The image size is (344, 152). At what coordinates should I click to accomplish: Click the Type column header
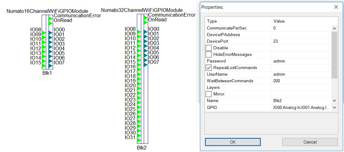click(239, 21)
